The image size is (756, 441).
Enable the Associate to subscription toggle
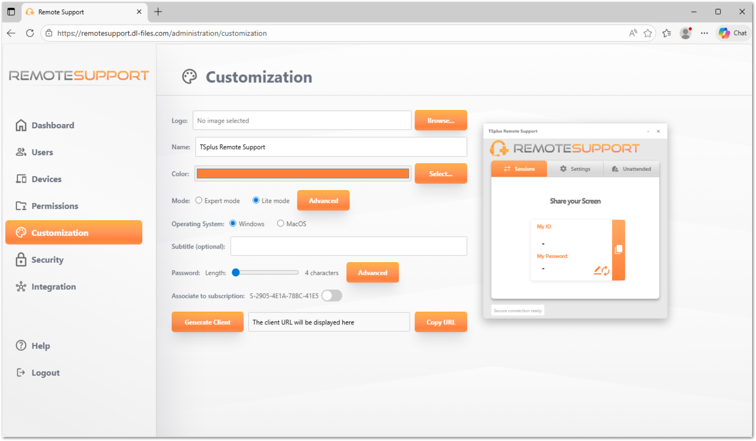click(332, 295)
